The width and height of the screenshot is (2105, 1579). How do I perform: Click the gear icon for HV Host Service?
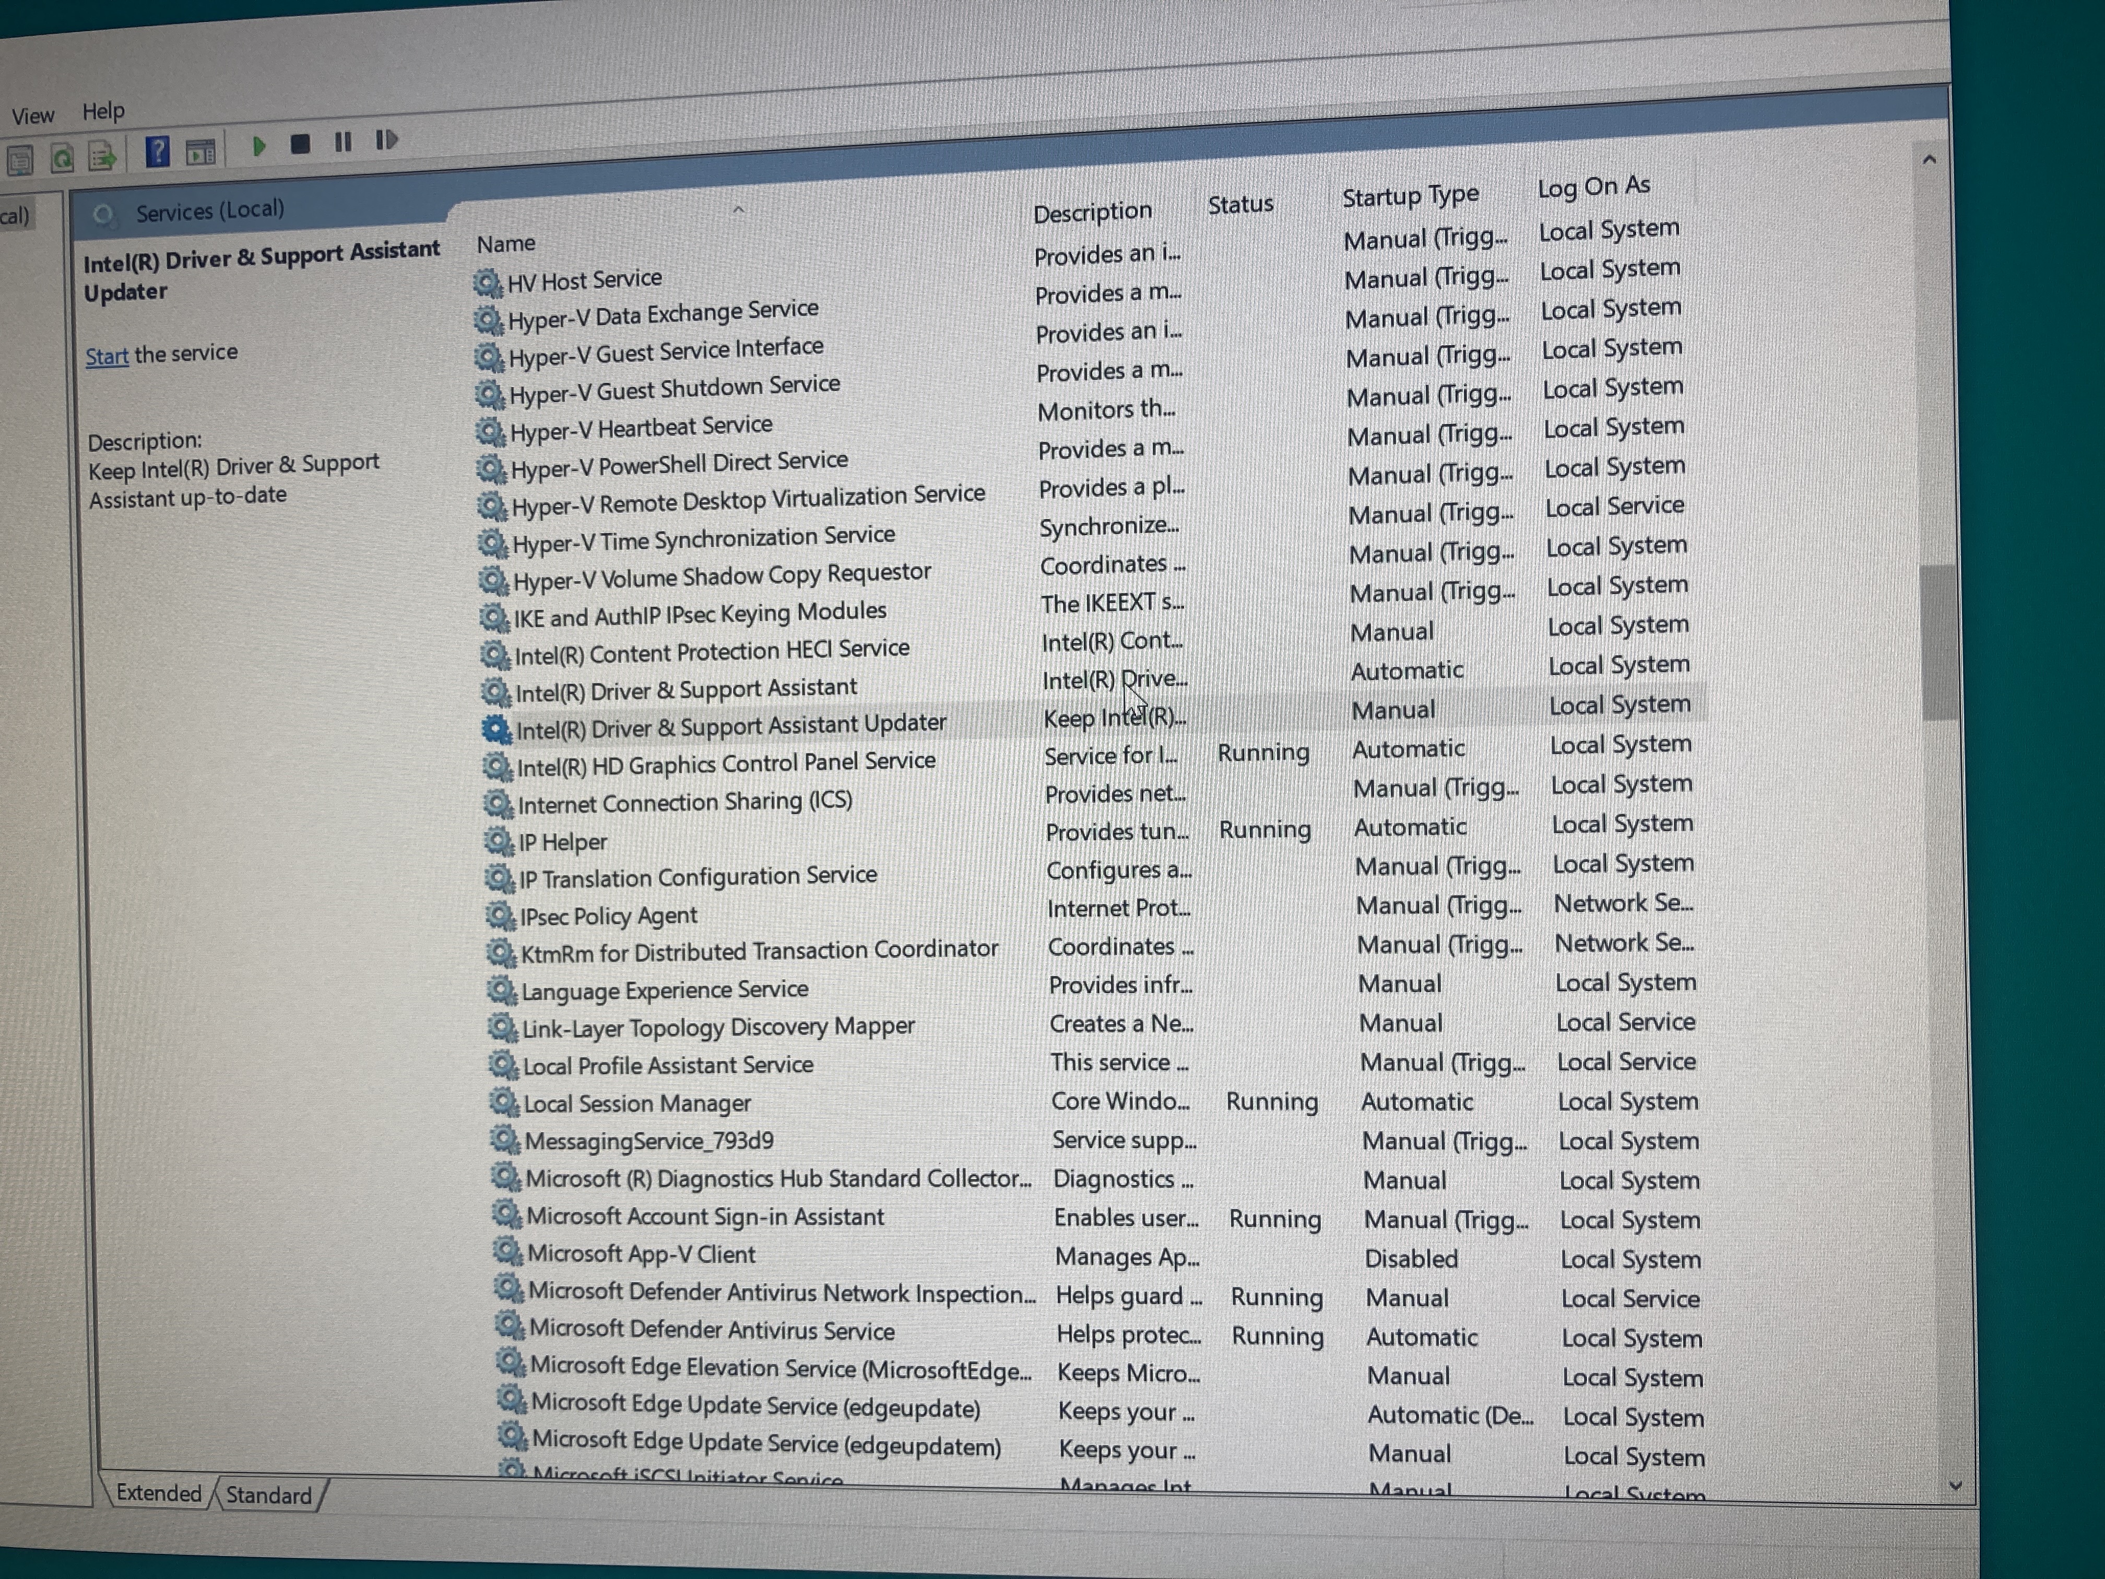[487, 282]
